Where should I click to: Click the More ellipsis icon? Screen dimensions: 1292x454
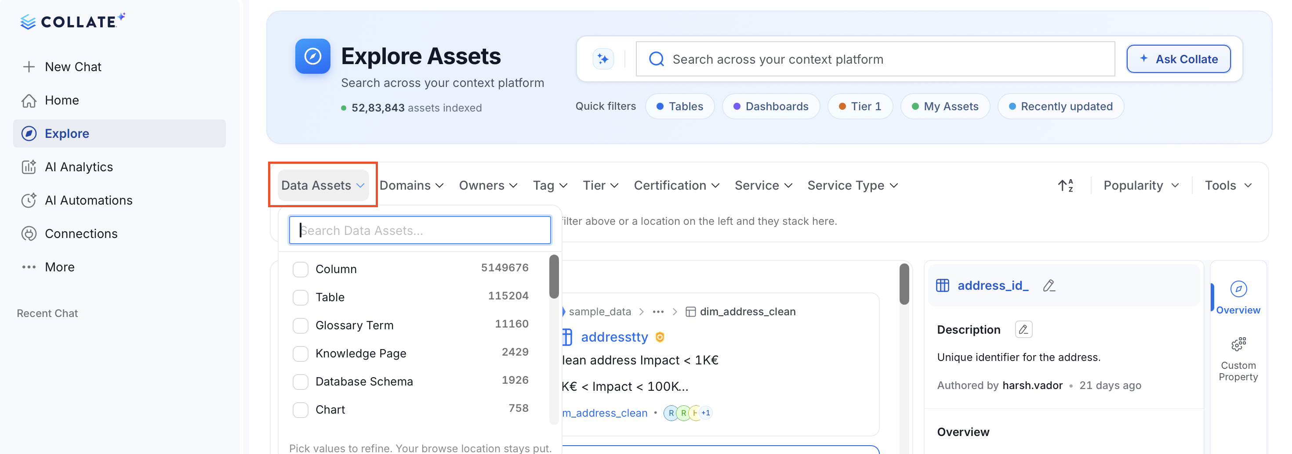[29, 267]
